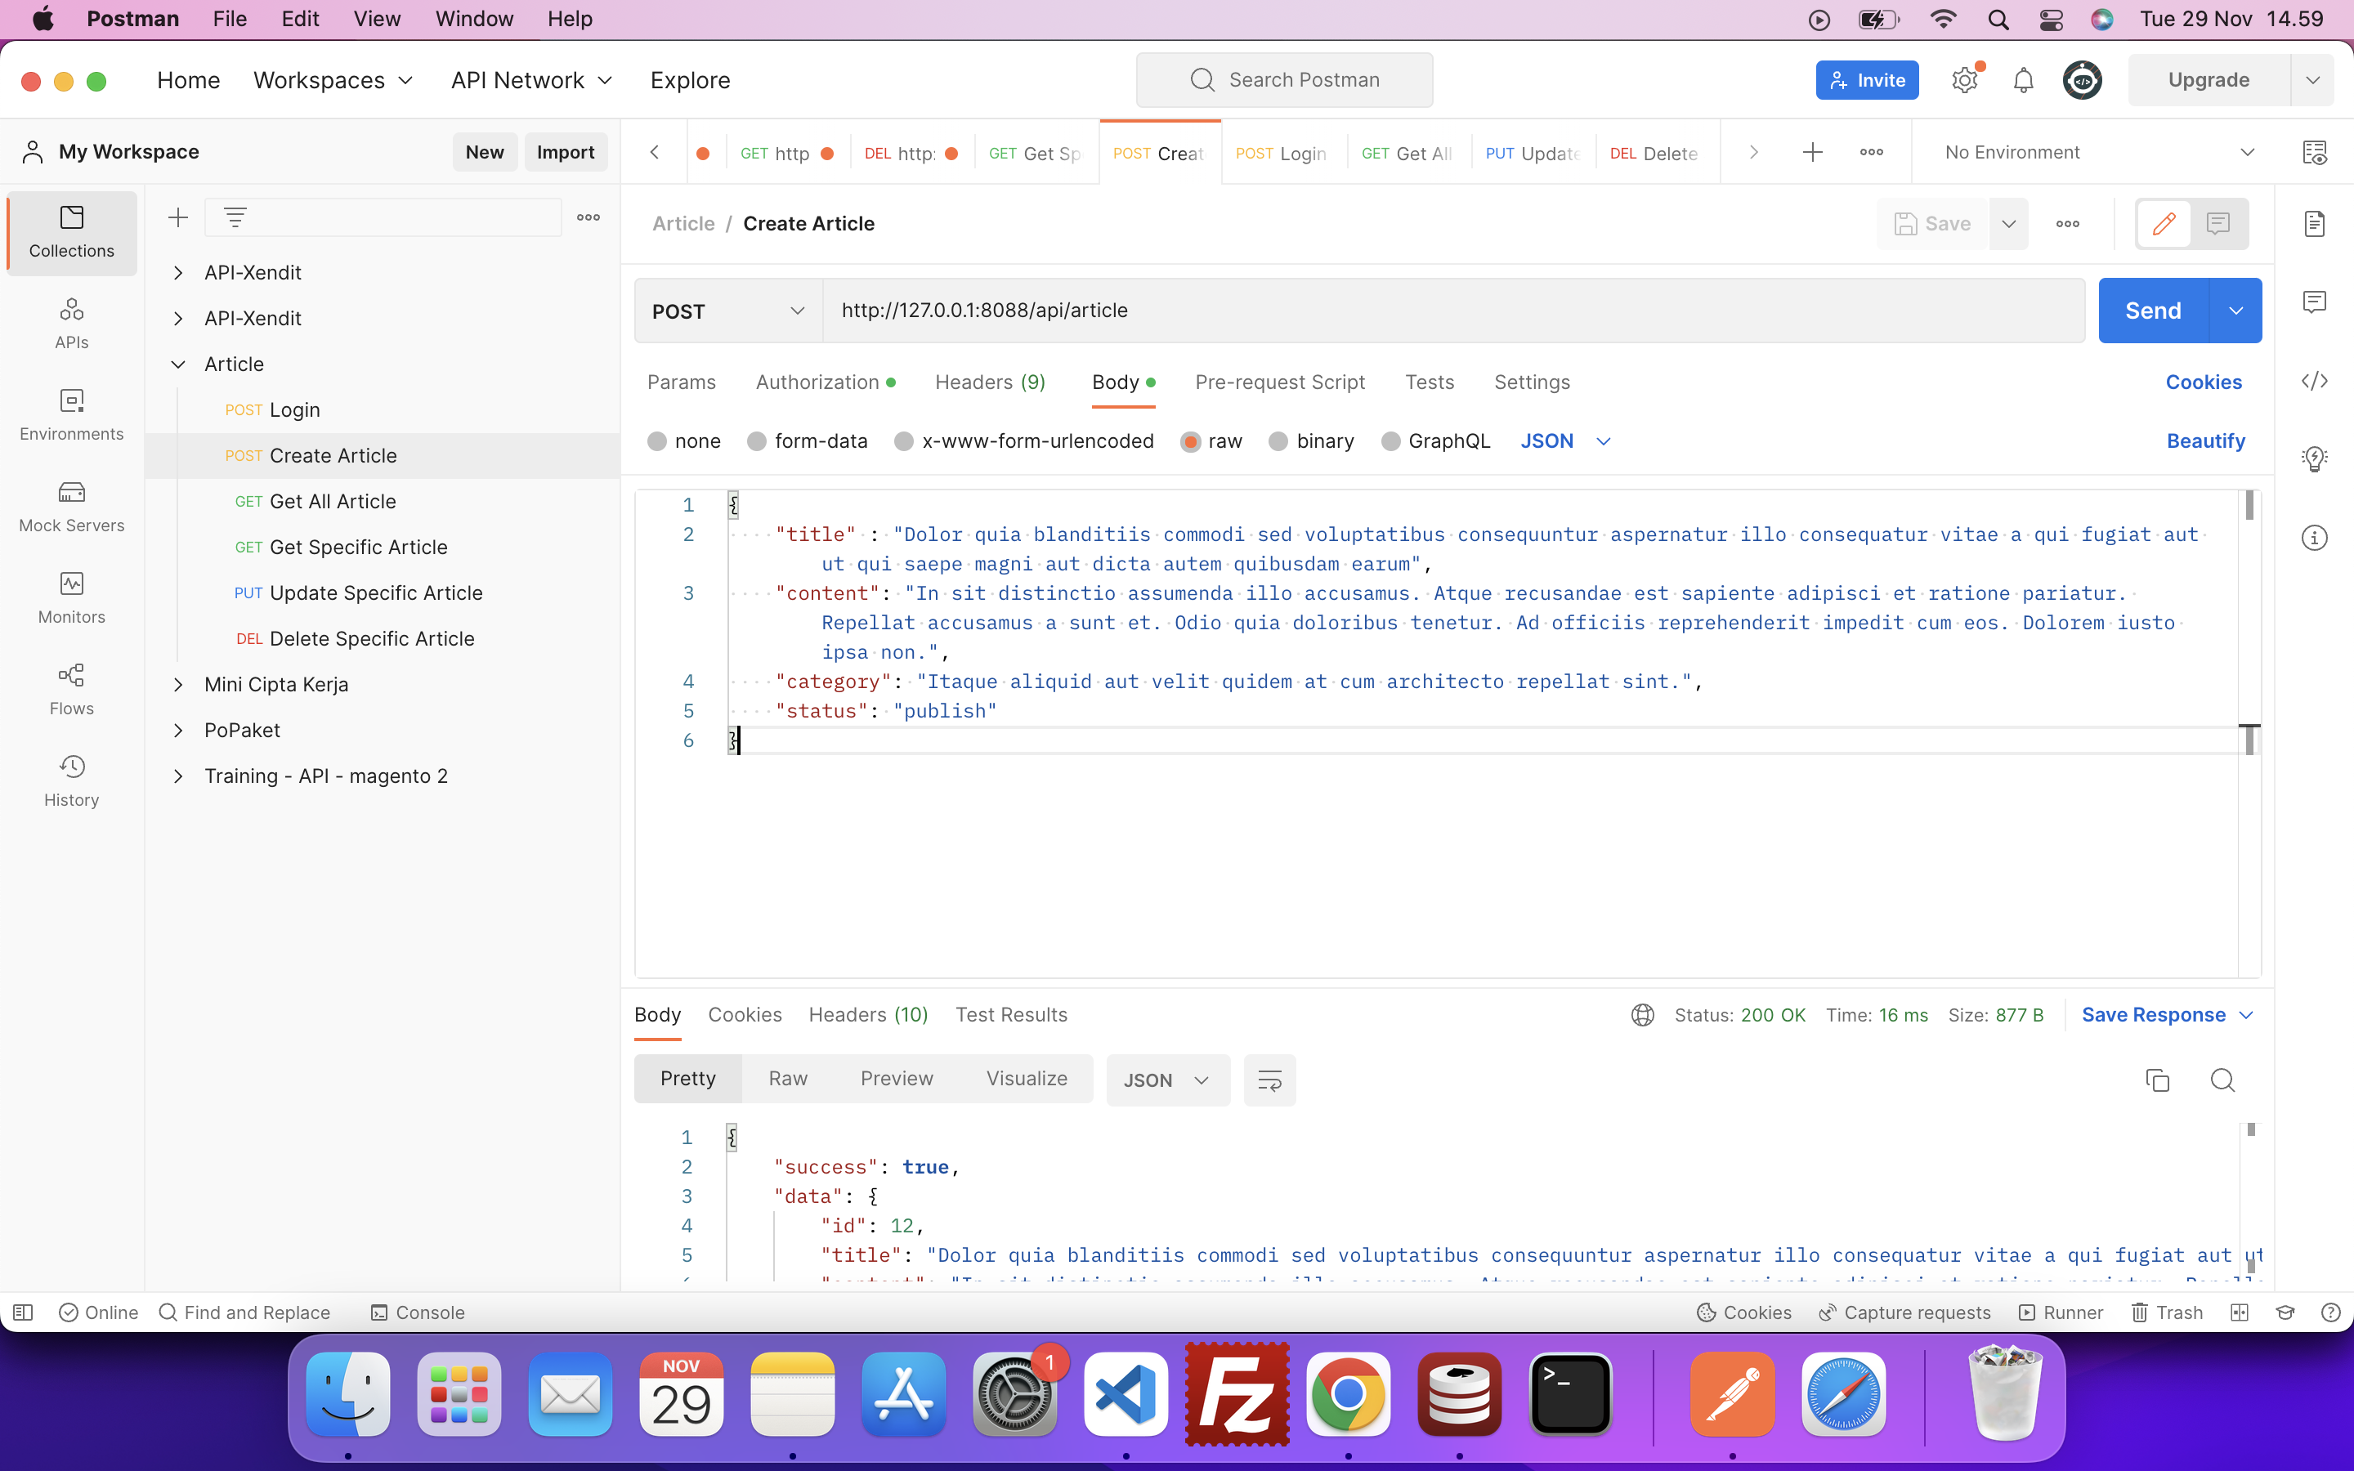Screen dimensions: 2354x1471
Task: Open the documentation icon in right sidebar
Action: point(2315,224)
